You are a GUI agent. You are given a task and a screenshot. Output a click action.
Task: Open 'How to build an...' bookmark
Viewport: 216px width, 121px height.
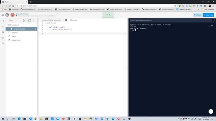point(46,9)
